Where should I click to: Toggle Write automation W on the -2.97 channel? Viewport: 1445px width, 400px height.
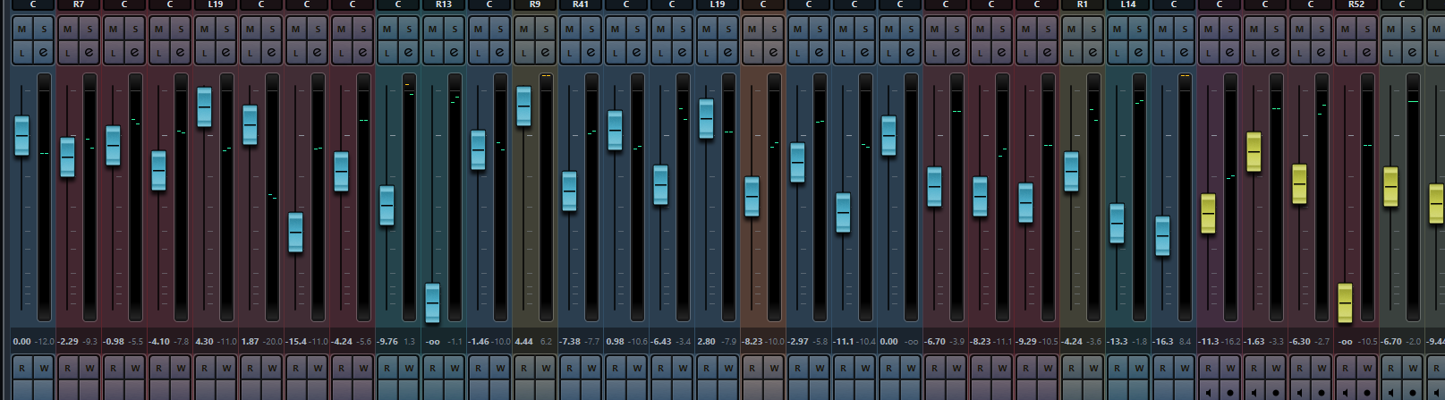coord(820,368)
